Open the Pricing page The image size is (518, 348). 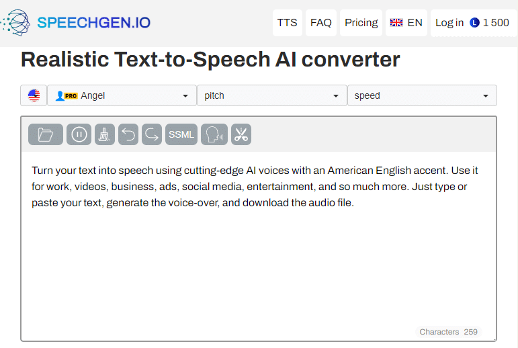pyautogui.click(x=361, y=23)
